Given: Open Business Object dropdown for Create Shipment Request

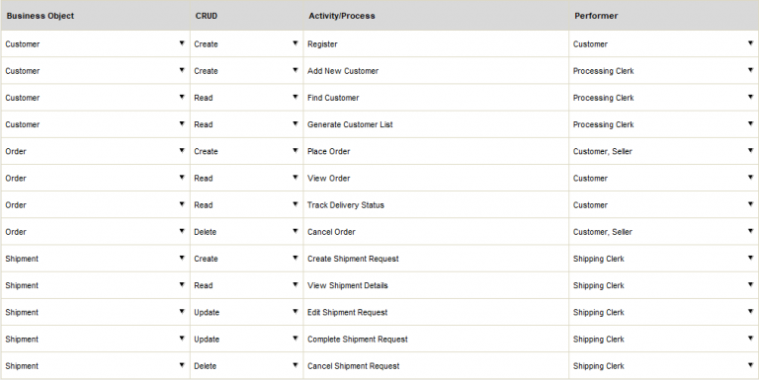Looking at the screenshot, I should tap(182, 259).
